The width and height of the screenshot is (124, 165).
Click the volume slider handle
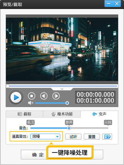[67, 103]
